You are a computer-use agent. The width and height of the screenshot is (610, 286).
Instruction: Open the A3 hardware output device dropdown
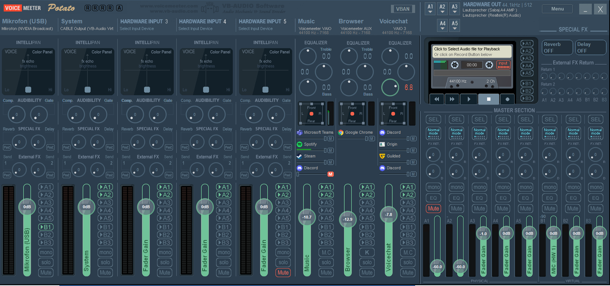tap(454, 9)
